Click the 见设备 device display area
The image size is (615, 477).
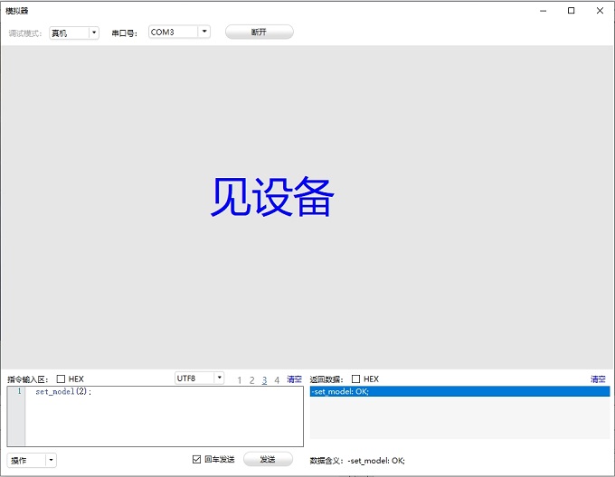[x=307, y=207]
